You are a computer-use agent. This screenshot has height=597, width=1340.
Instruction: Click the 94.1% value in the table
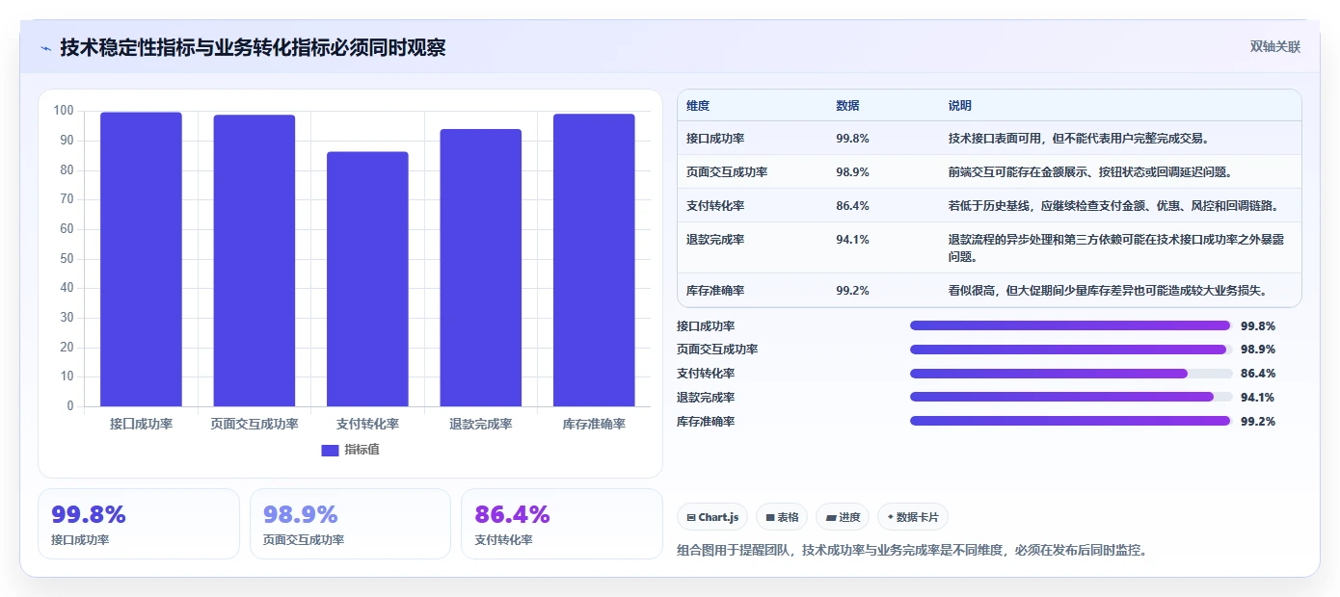point(853,240)
